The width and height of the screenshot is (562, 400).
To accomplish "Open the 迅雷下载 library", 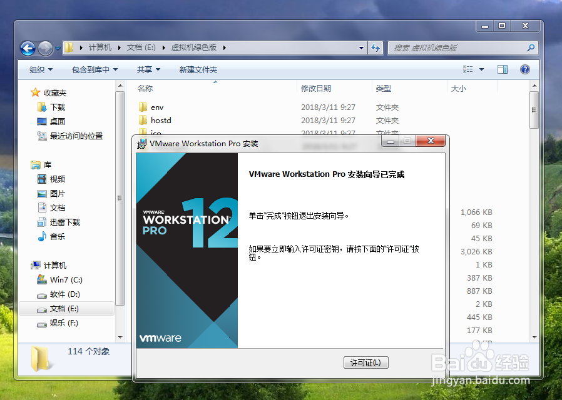I will (65, 222).
